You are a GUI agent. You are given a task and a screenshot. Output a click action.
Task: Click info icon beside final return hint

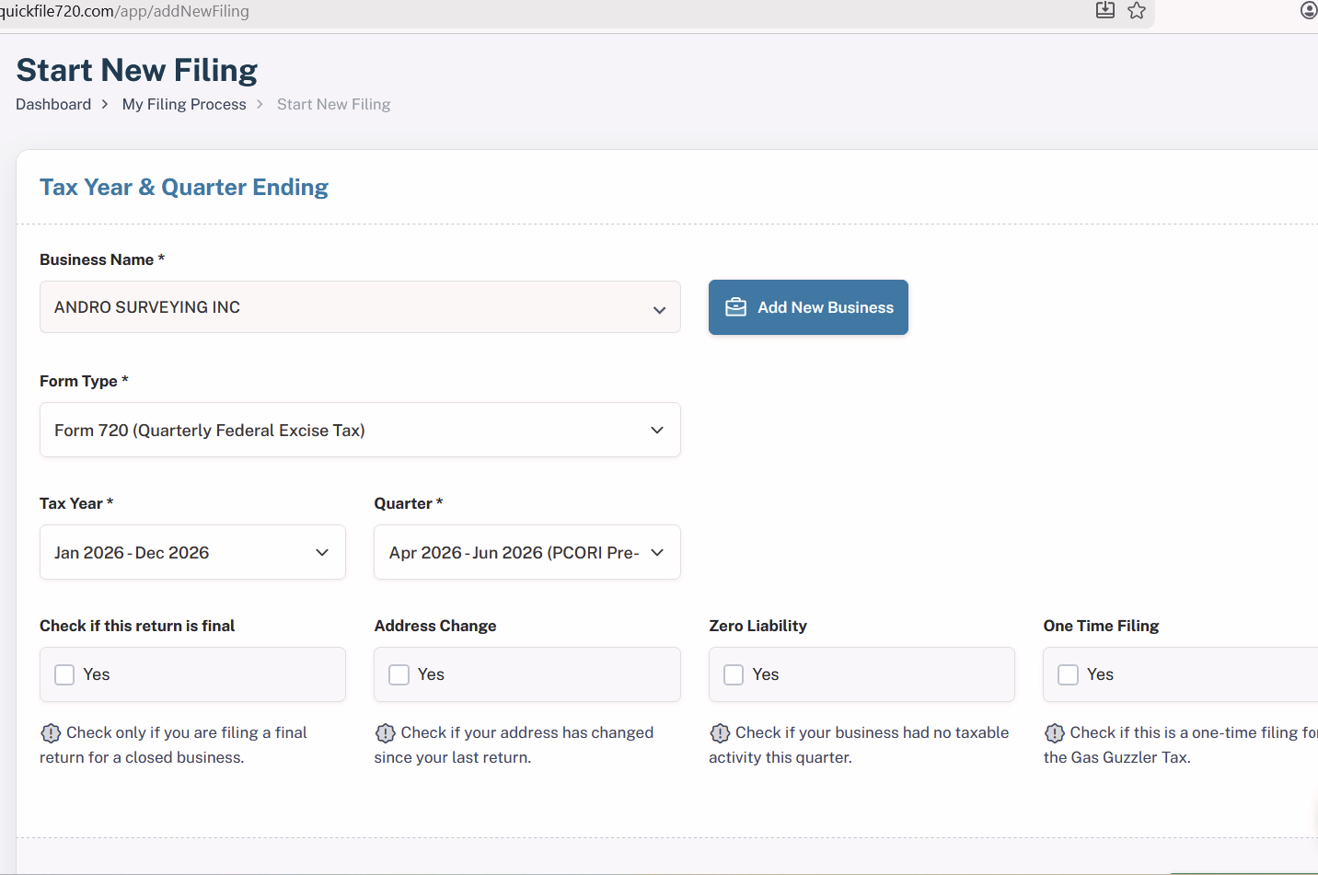click(x=51, y=733)
